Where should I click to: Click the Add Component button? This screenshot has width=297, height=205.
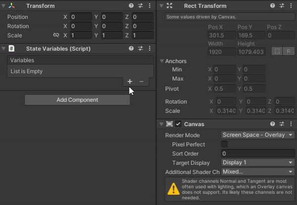[77, 100]
